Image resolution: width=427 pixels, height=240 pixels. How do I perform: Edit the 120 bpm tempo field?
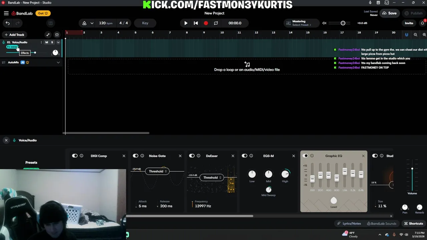pyautogui.click(x=106, y=23)
